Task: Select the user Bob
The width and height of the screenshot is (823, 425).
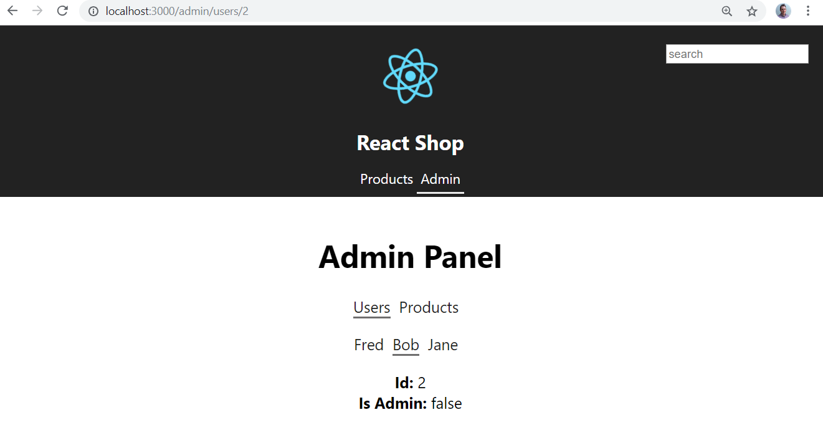Action: 406,345
